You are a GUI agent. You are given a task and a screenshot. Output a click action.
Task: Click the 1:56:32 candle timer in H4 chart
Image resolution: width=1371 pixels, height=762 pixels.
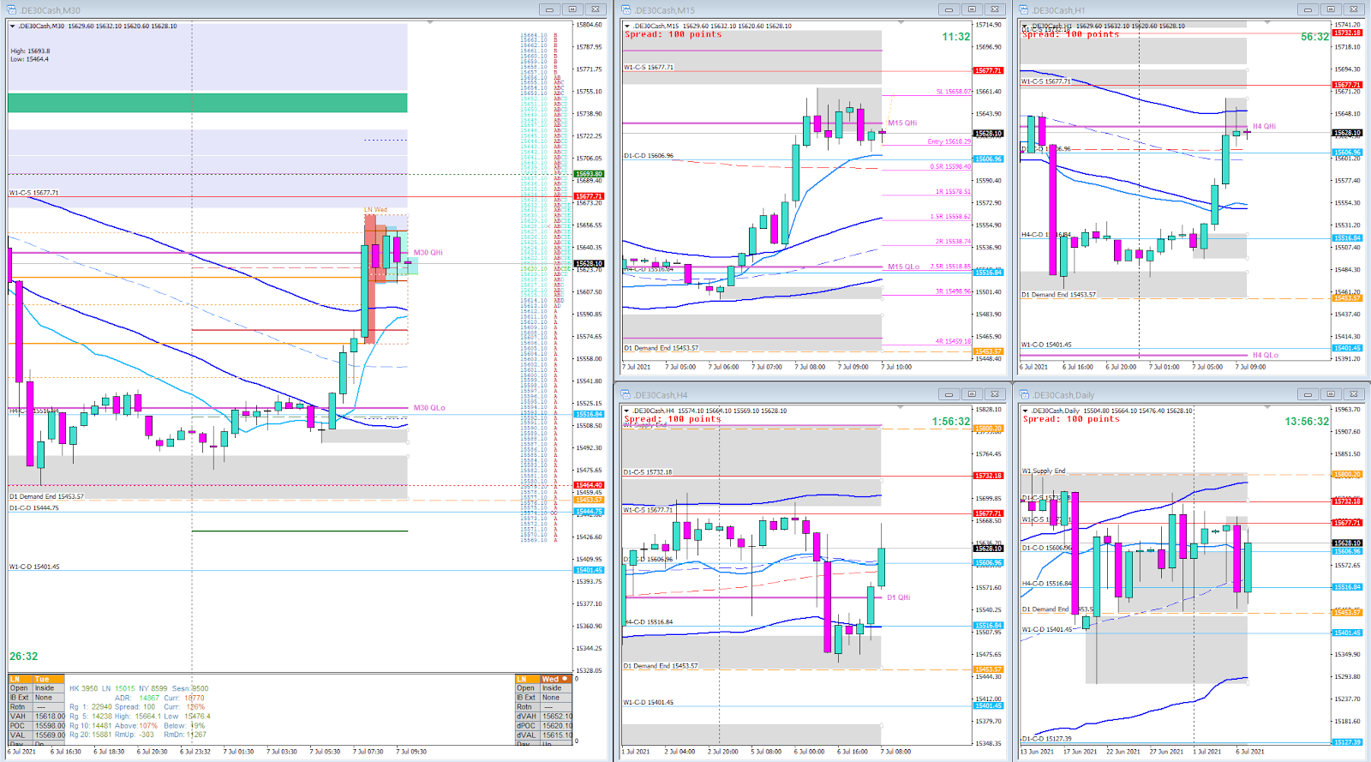pos(951,422)
